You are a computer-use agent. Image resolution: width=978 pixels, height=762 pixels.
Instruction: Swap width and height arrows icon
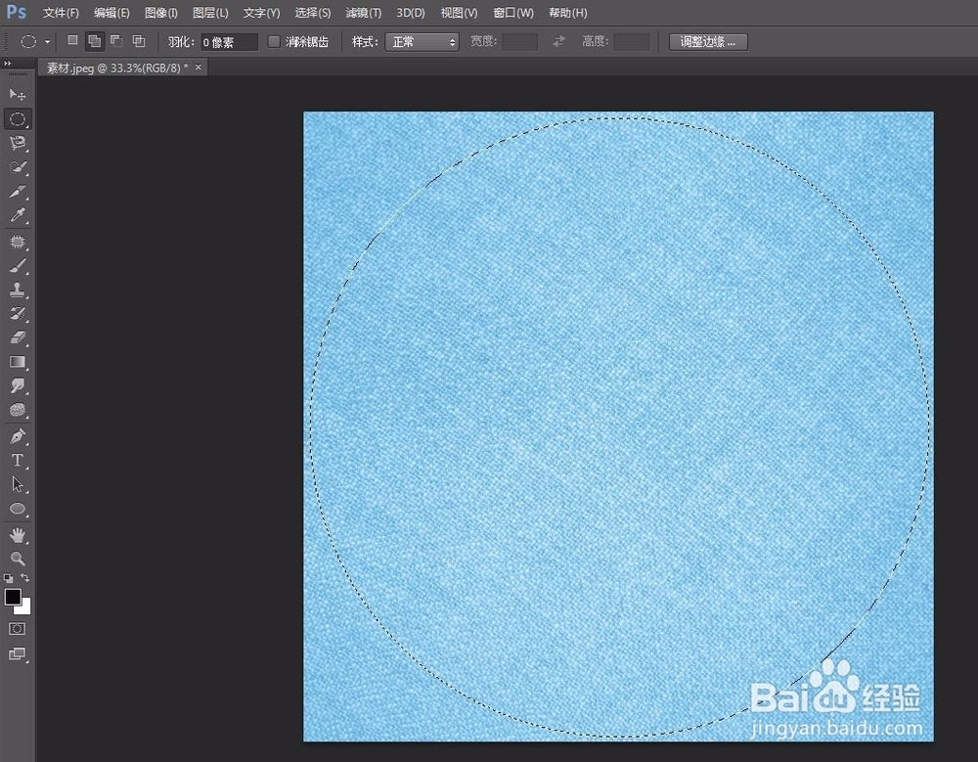[x=558, y=41]
